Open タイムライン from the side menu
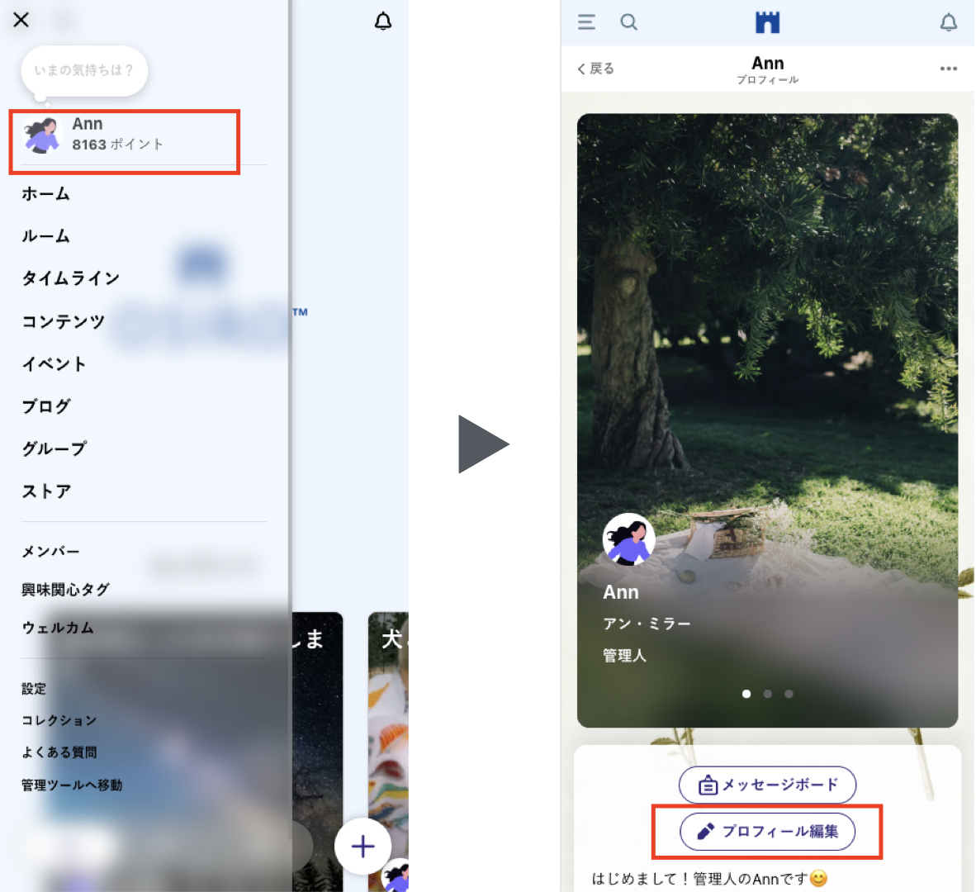The image size is (976, 892). 71,278
